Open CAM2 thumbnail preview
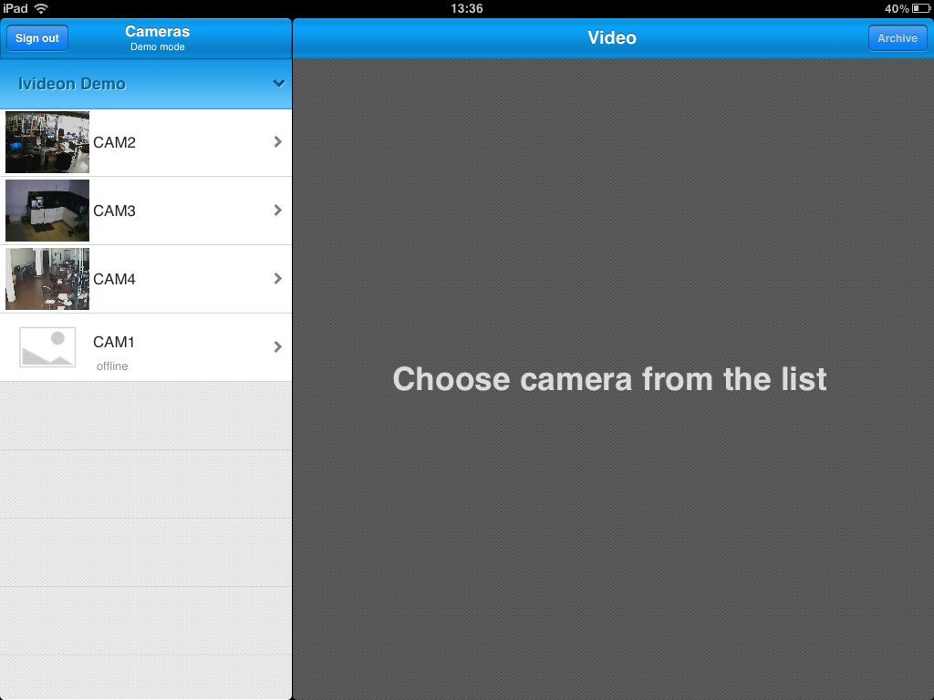The image size is (934, 700). tap(47, 142)
